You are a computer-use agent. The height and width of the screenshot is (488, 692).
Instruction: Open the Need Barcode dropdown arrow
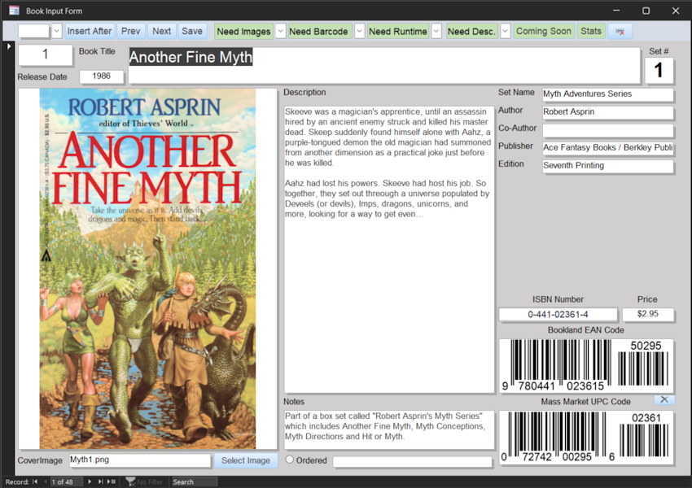(359, 31)
